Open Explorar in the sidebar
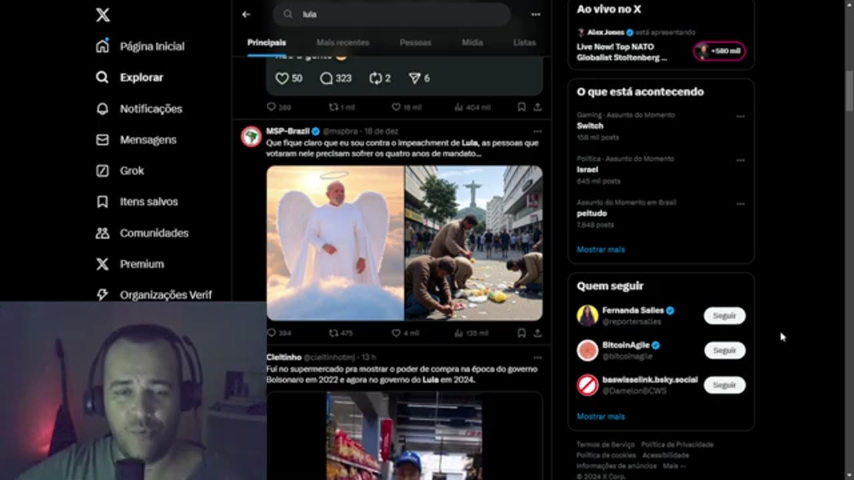Screen dimensions: 854x480 click(x=129, y=77)
